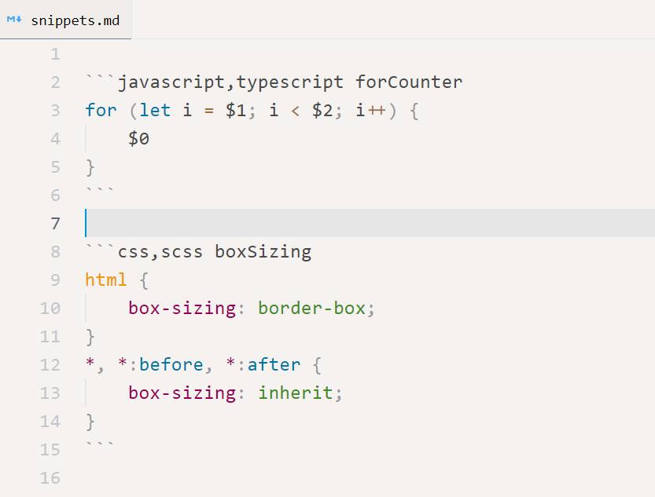Click line number 7 in gutter
655x497 pixels.
pos(56,224)
